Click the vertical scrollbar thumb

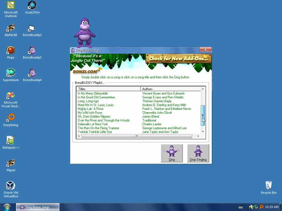(x=203, y=115)
